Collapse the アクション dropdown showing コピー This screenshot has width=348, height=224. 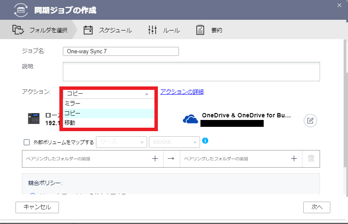[x=109, y=94]
